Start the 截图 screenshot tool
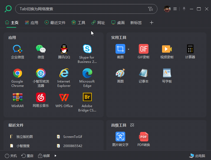The image size is (211, 160). click(120, 52)
